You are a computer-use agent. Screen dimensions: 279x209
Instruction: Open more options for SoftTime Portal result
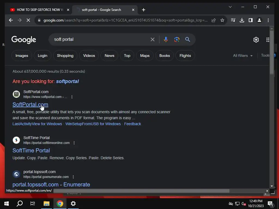[x=74, y=143]
